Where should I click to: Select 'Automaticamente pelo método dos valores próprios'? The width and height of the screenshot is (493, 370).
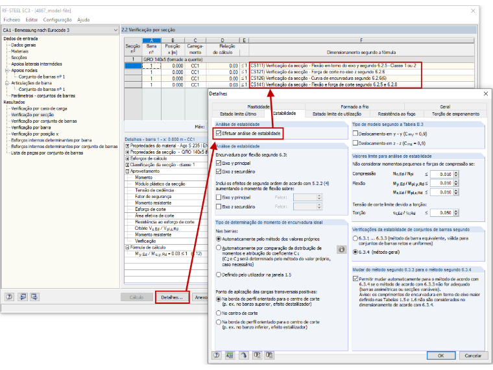pos(219,239)
